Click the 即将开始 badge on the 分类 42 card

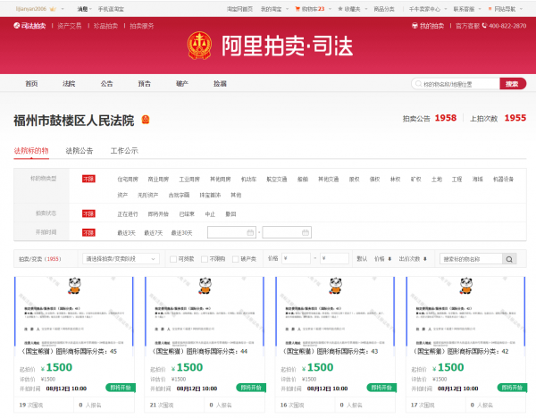point(512,388)
